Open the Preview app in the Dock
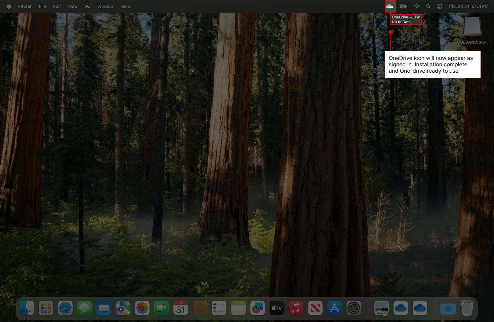The height and width of the screenshot is (322, 494). pyautogui.click(x=381, y=308)
